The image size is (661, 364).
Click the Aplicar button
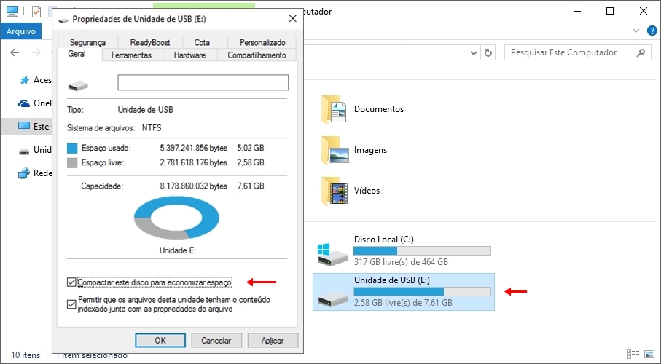coord(273,340)
